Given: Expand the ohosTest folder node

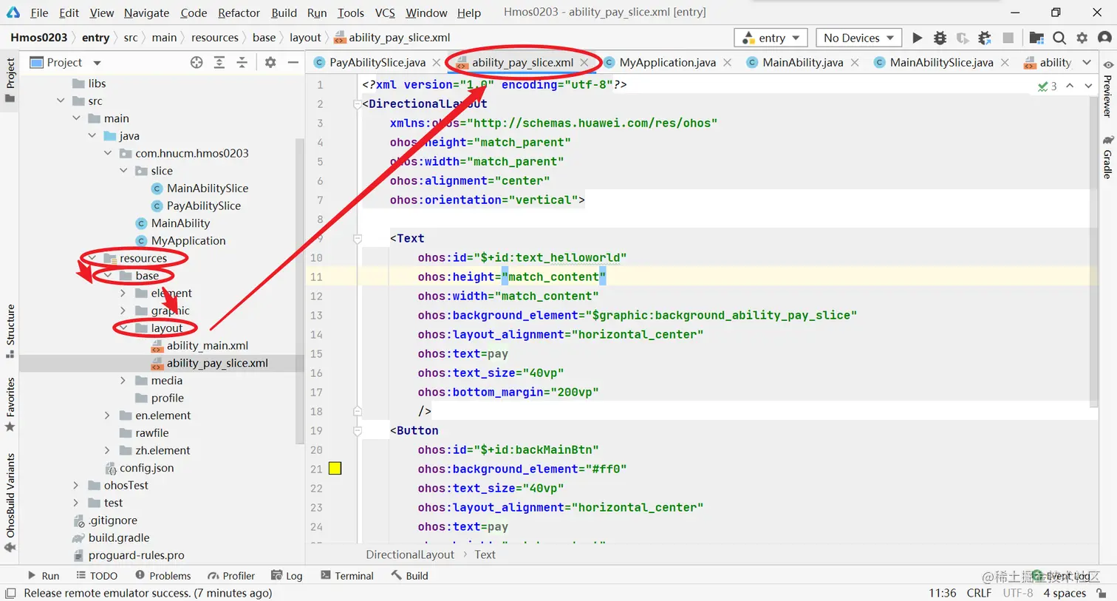Looking at the screenshot, I should tap(76, 486).
